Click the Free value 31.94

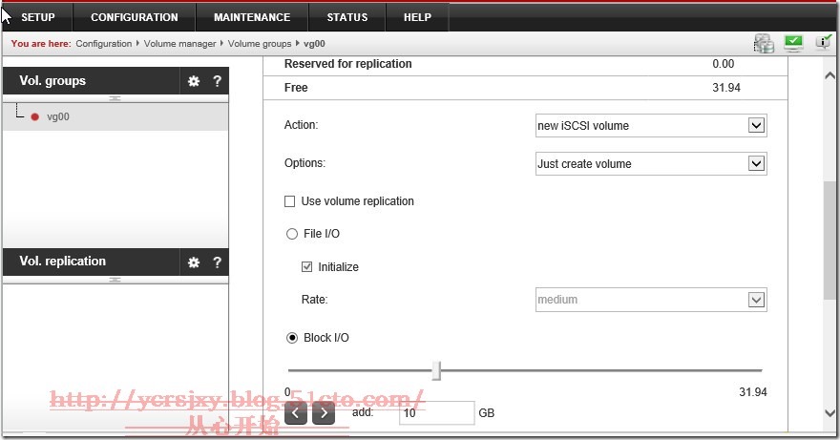pos(726,88)
